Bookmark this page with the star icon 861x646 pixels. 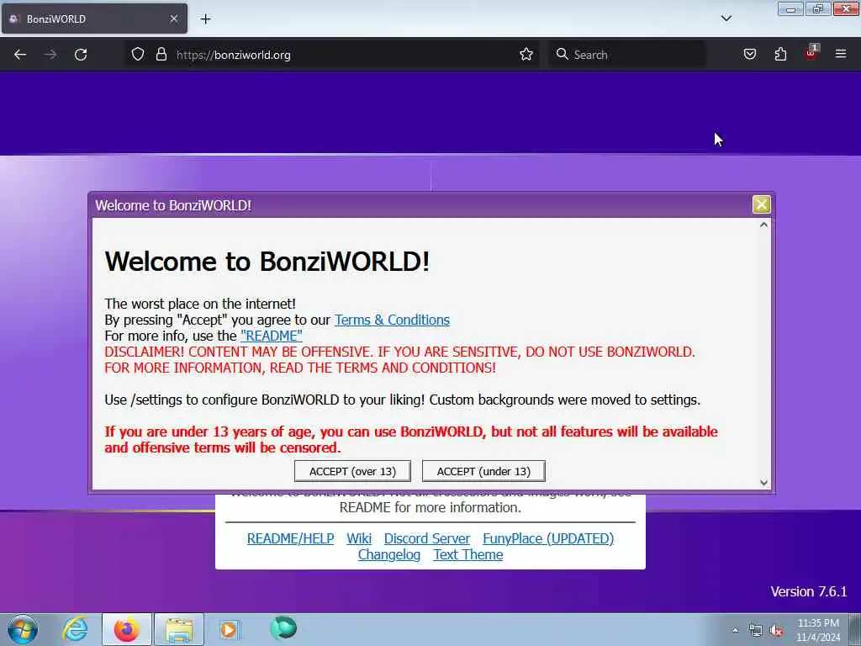pyautogui.click(x=526, y=54)
